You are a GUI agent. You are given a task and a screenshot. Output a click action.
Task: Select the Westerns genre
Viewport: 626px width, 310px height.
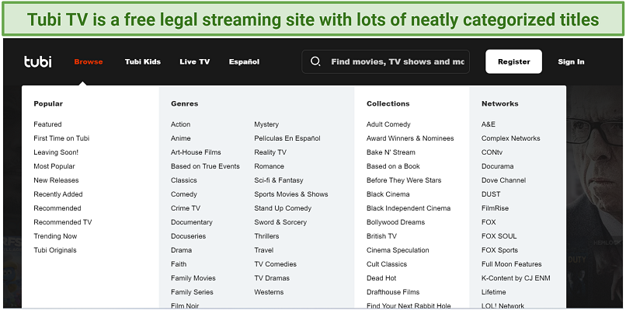(x=269, y=292)
